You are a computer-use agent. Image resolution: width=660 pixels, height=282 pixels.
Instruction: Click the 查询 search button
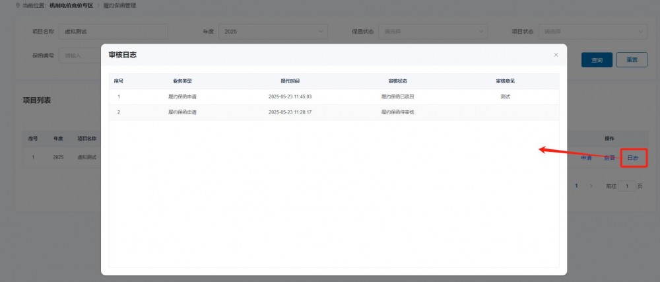point(597,60)
